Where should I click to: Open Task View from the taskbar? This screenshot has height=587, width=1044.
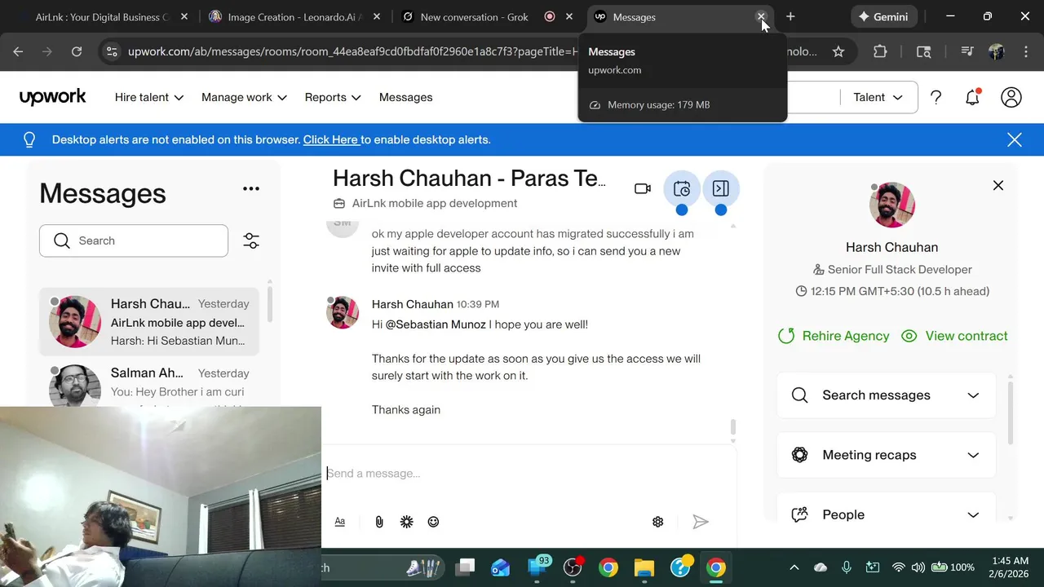coord(466,567)
